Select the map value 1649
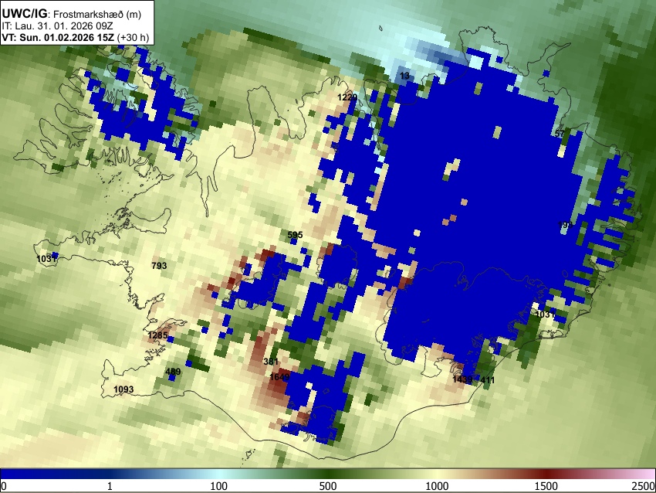 click(279, 377)
